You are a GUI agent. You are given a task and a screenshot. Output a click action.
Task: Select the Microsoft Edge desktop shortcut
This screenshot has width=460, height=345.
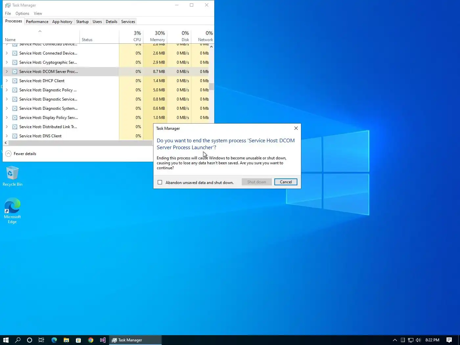click(x=12, y=211)
